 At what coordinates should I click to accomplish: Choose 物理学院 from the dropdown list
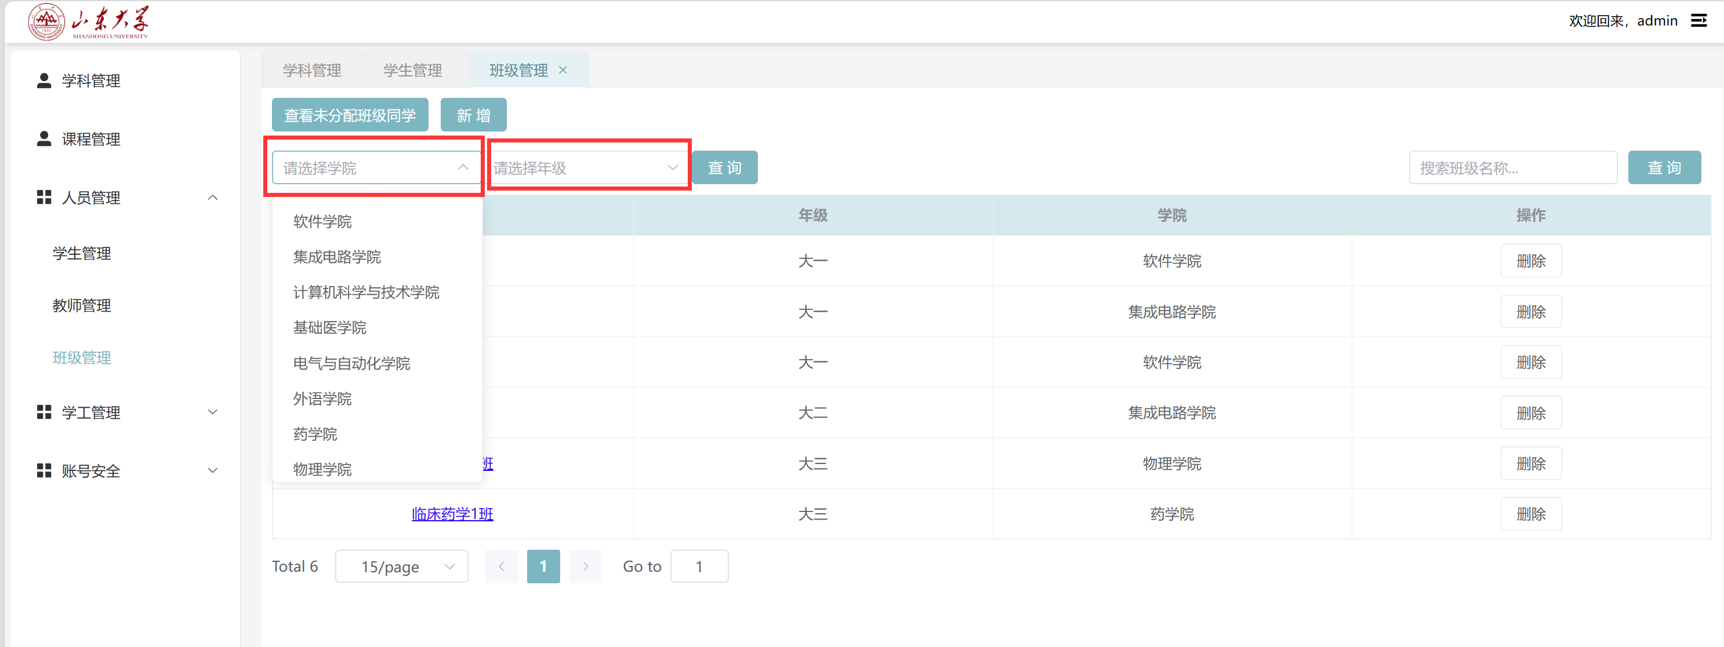pos(378,469)
